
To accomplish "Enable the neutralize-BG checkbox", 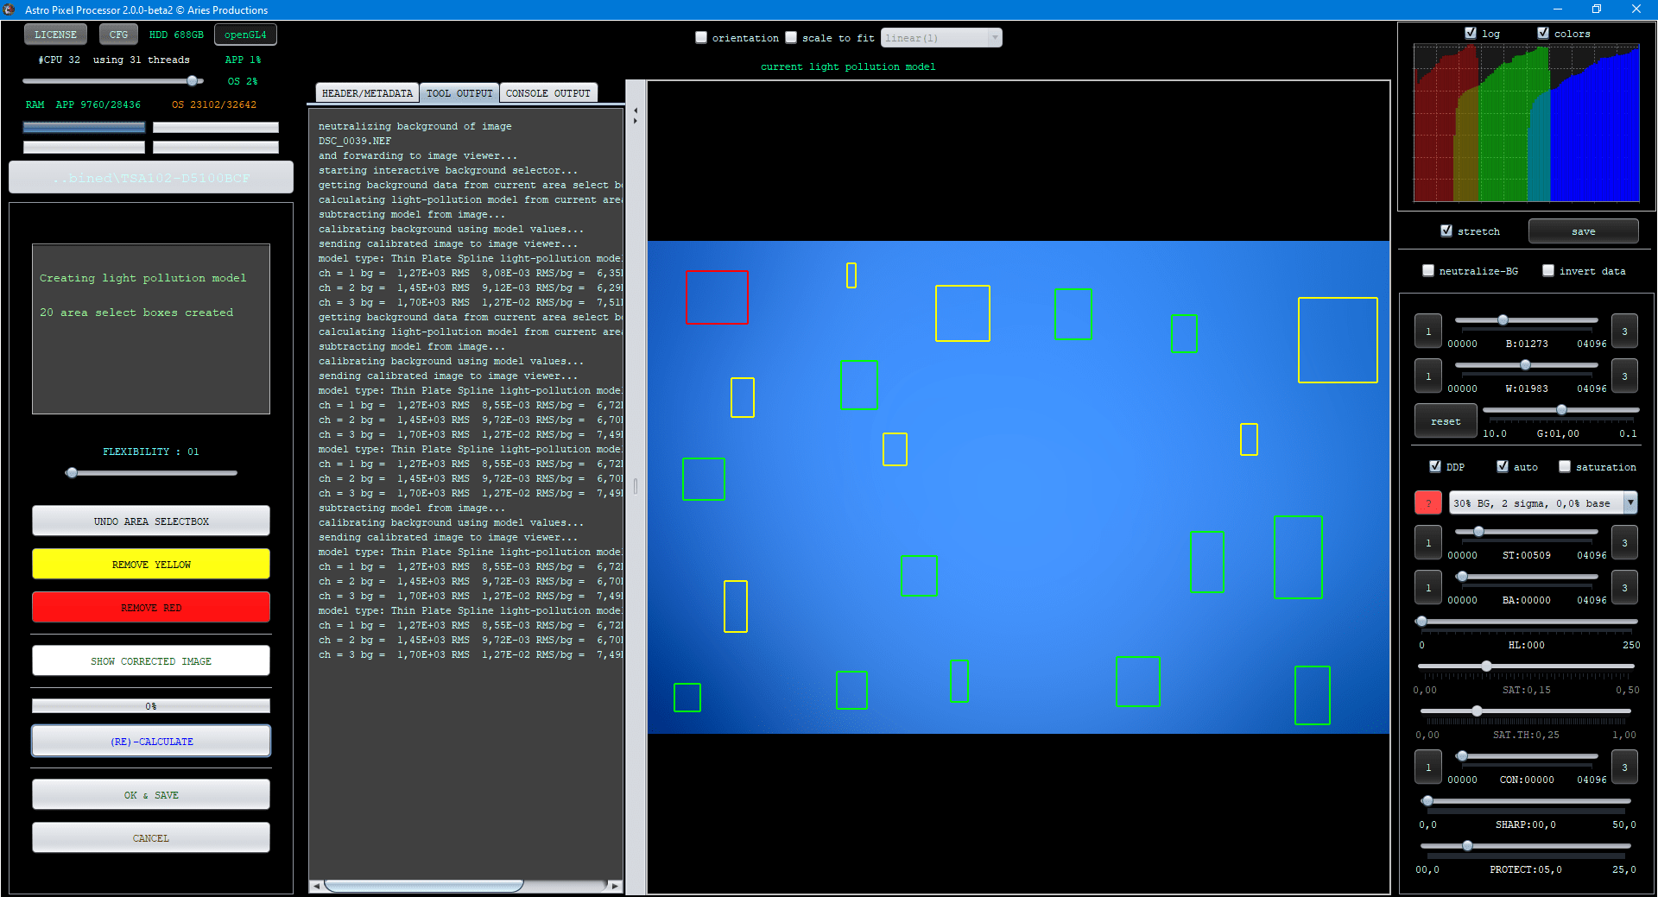I will coord(1428,270).
